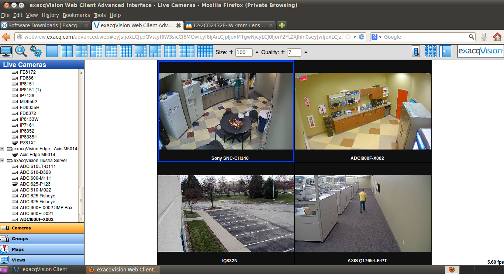The image size is (504, 274).
Task: Switch to Software Downloads browser tab
Action: (x=45, y=25)
